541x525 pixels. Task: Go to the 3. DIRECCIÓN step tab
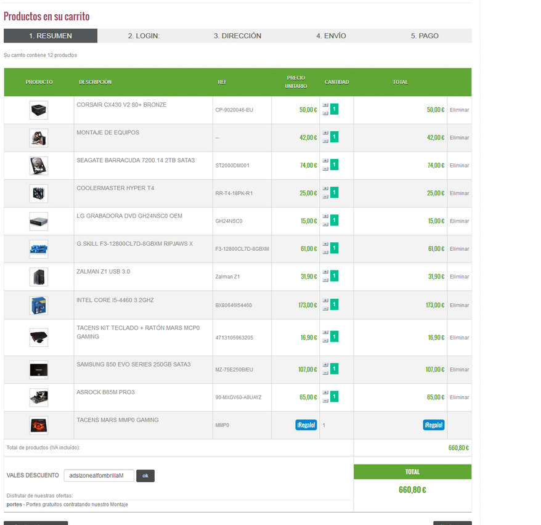237,36
